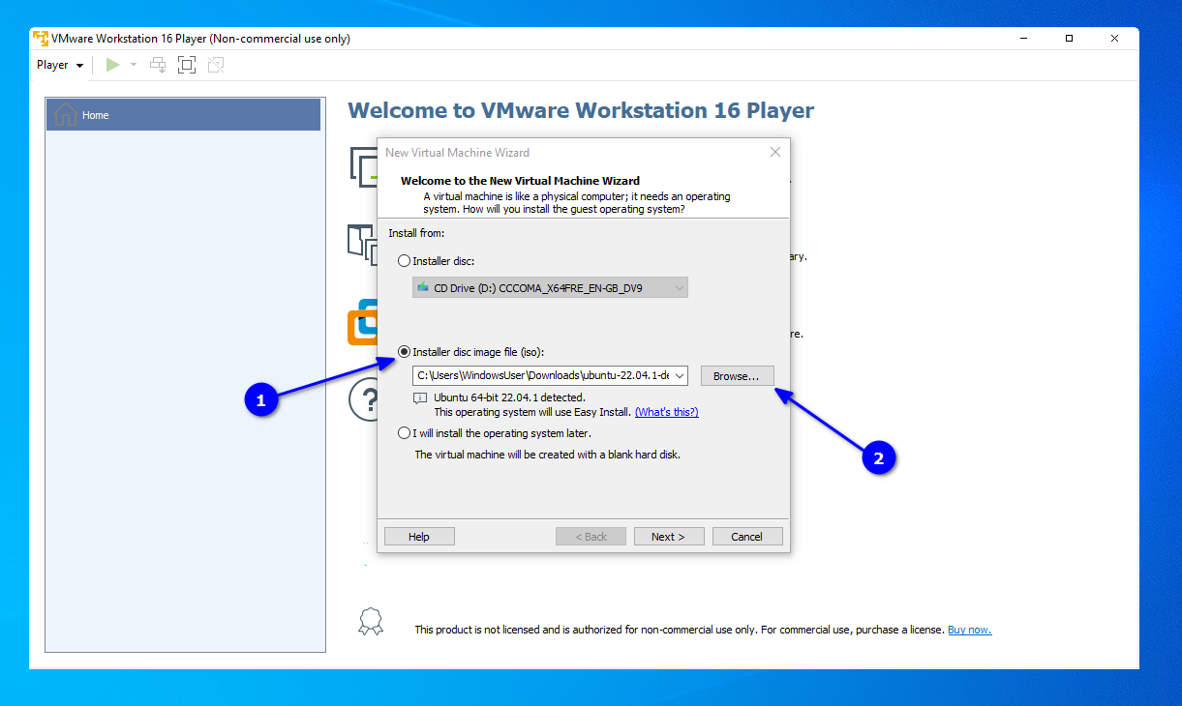Click the Home house icon in sidebar
This screenshot has height=706, width=1182.
(x=66, y=114)
